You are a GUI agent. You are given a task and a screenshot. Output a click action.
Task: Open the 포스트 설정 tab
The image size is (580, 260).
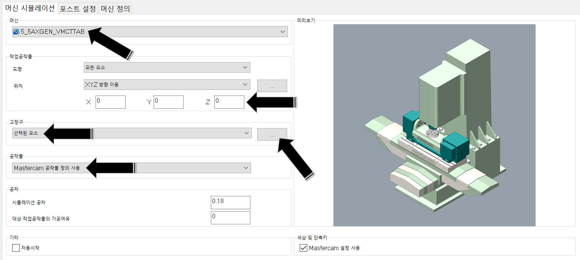tap(78, 9)
